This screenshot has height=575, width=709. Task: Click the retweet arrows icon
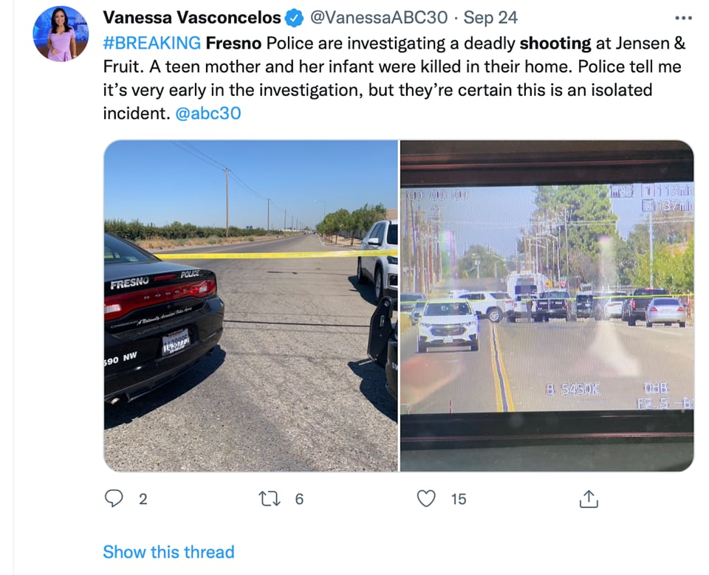click(270, 499)
